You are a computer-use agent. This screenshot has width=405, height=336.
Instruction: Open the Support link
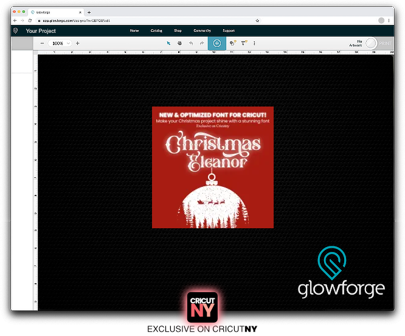pyautogui.click(x=229, y=30)
